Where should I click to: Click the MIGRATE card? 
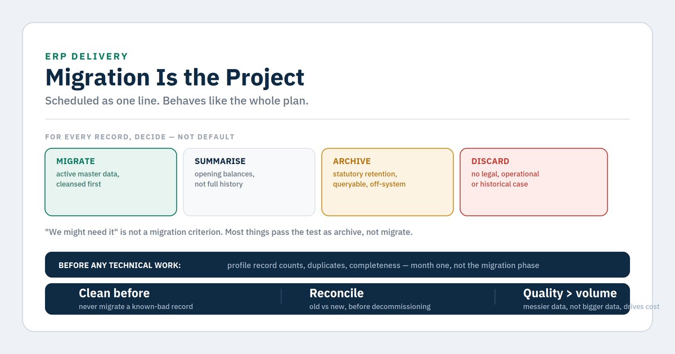pyautogui.click(x=111, y=182)
